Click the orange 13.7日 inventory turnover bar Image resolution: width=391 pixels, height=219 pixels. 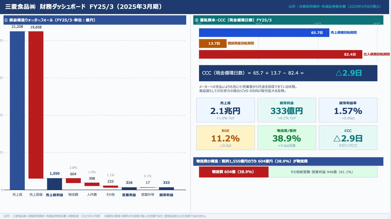[x=213, y=43]
